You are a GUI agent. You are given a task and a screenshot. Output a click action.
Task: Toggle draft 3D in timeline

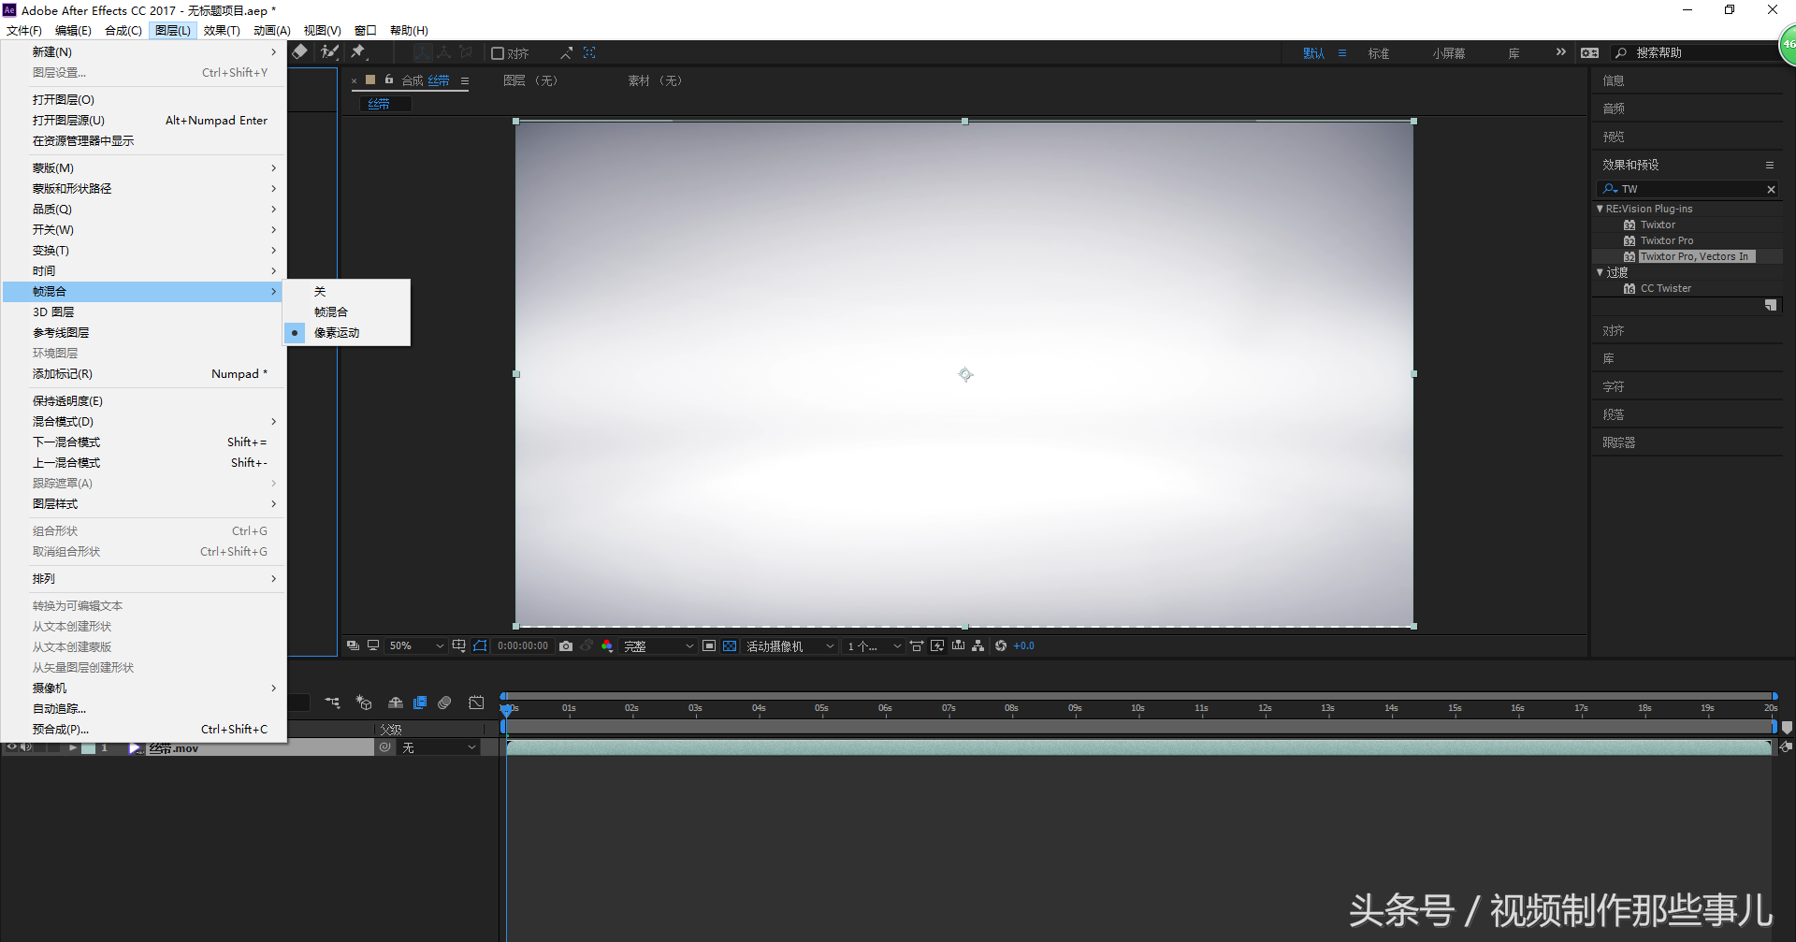pos(364,703)
